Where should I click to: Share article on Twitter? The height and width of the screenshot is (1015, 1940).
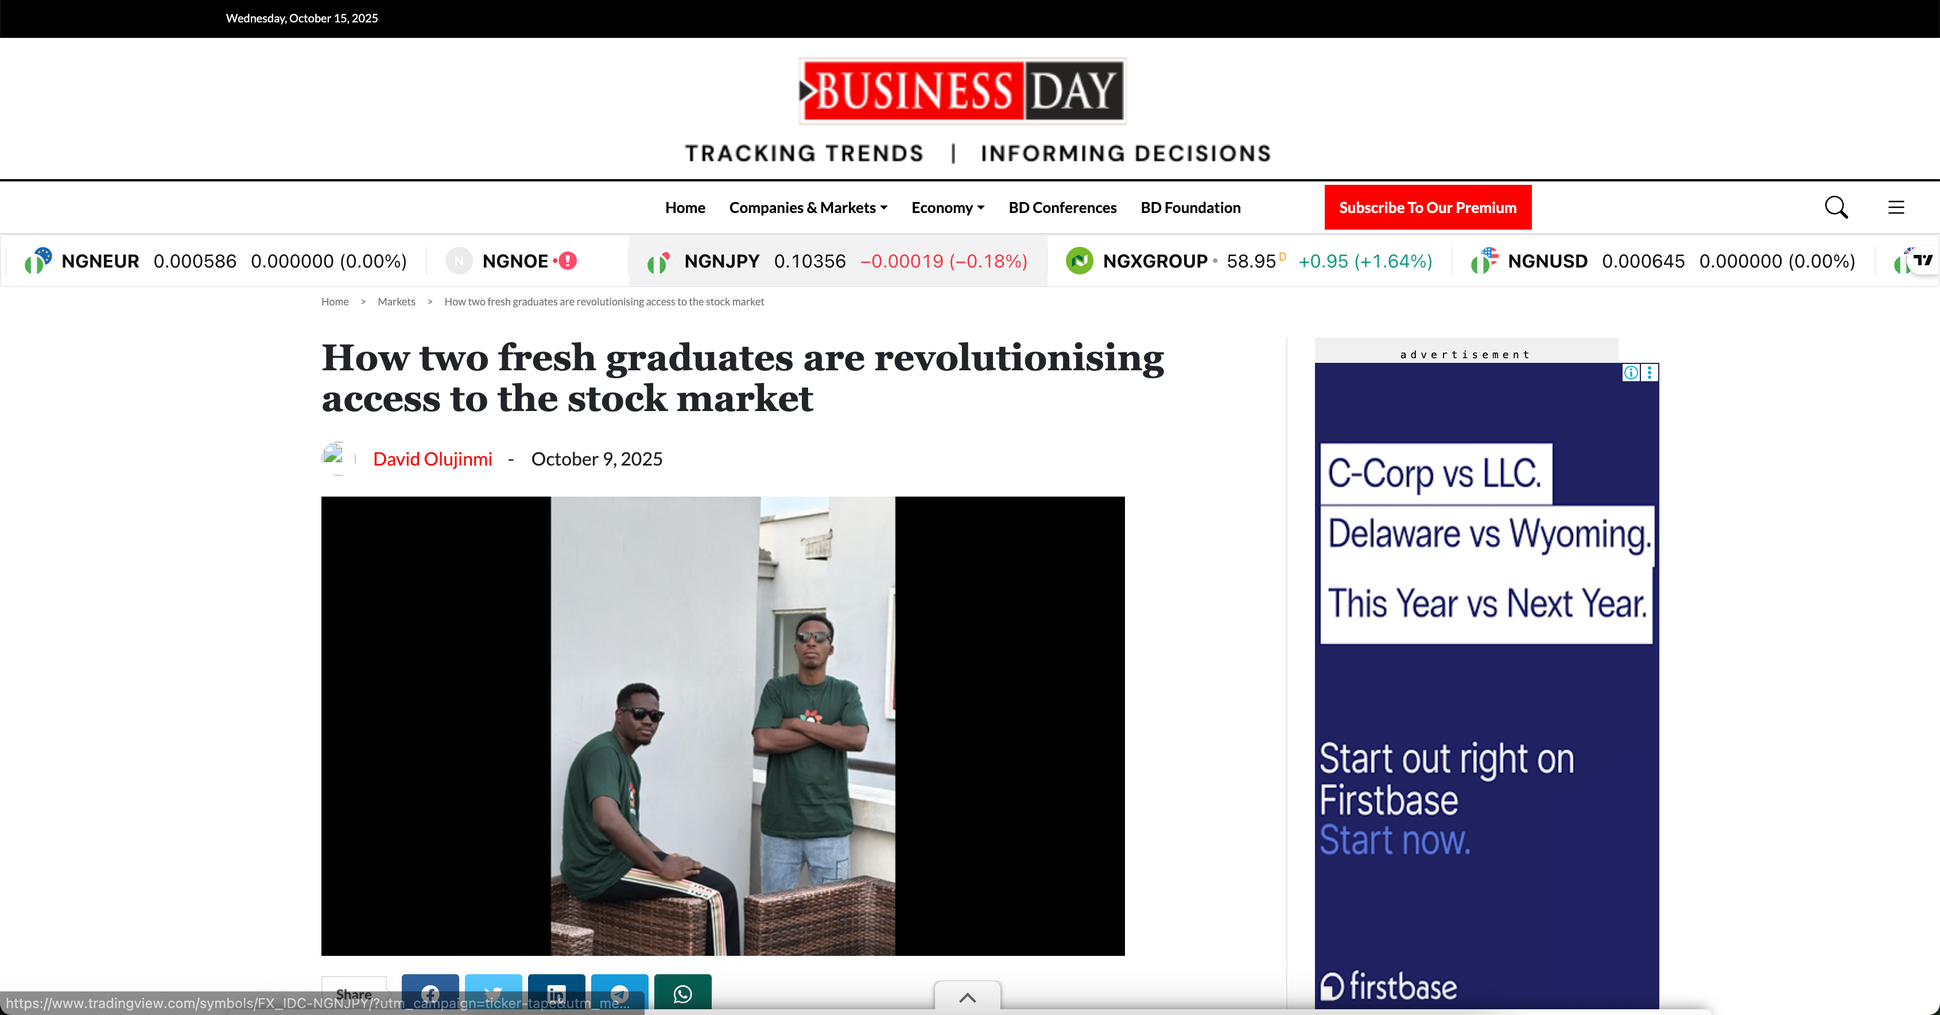point(493,993)
